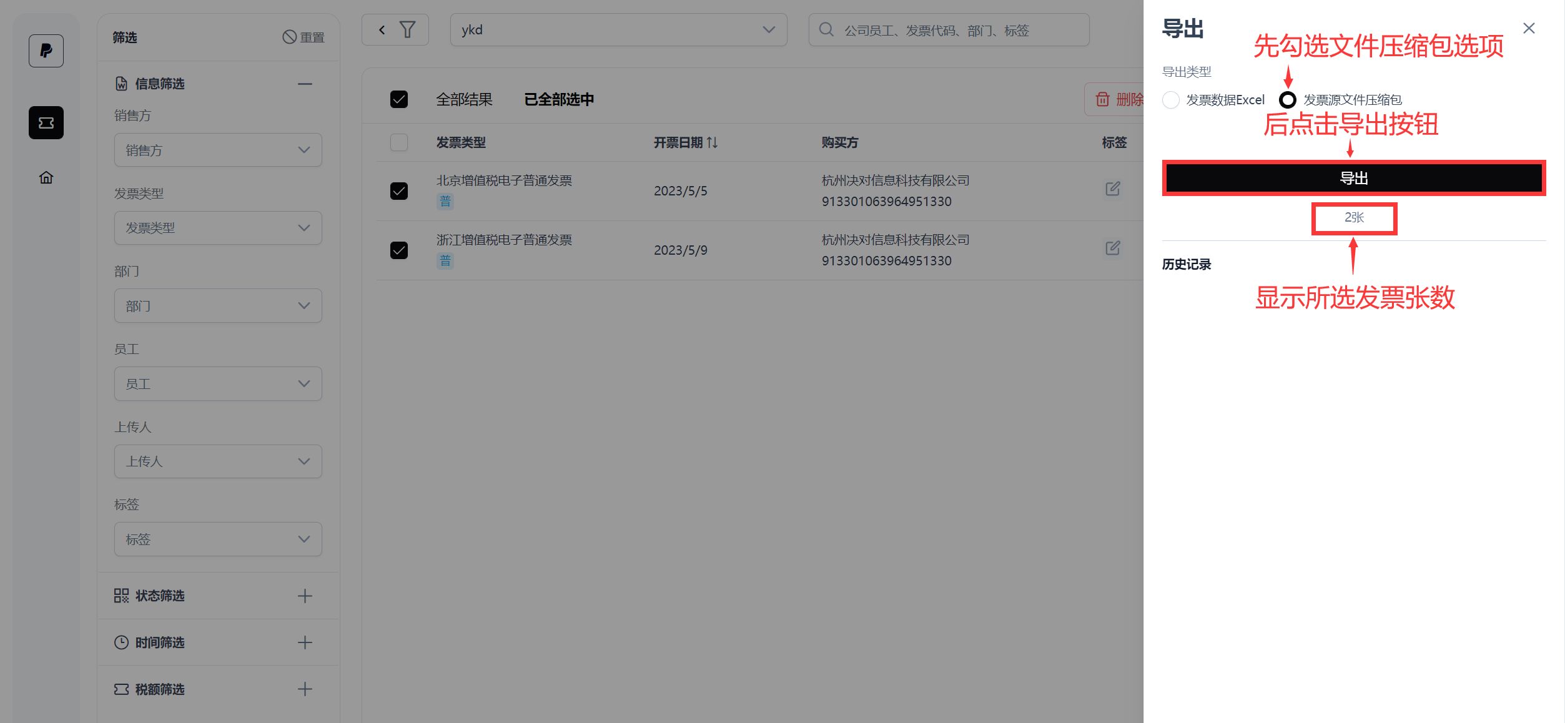The height and width of the screenshot is (723, 1565).
Task: Click the 2023/5/9 date cell
Action: (x=681, y=250)
